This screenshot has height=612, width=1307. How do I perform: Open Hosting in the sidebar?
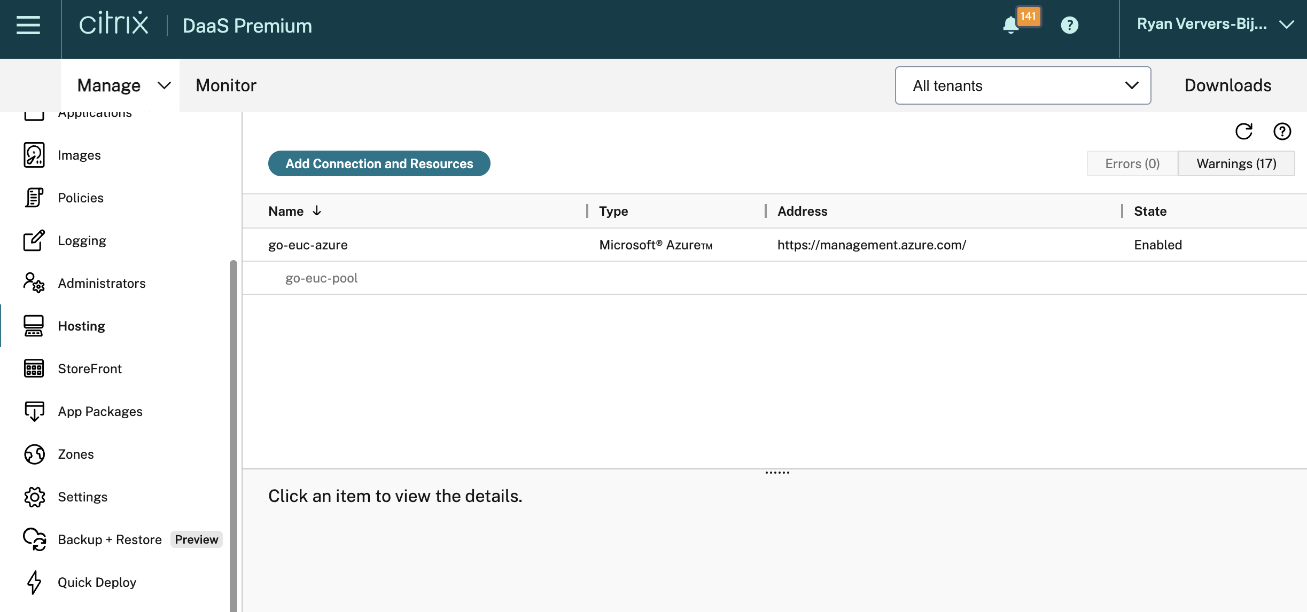(x=81, y=326)
